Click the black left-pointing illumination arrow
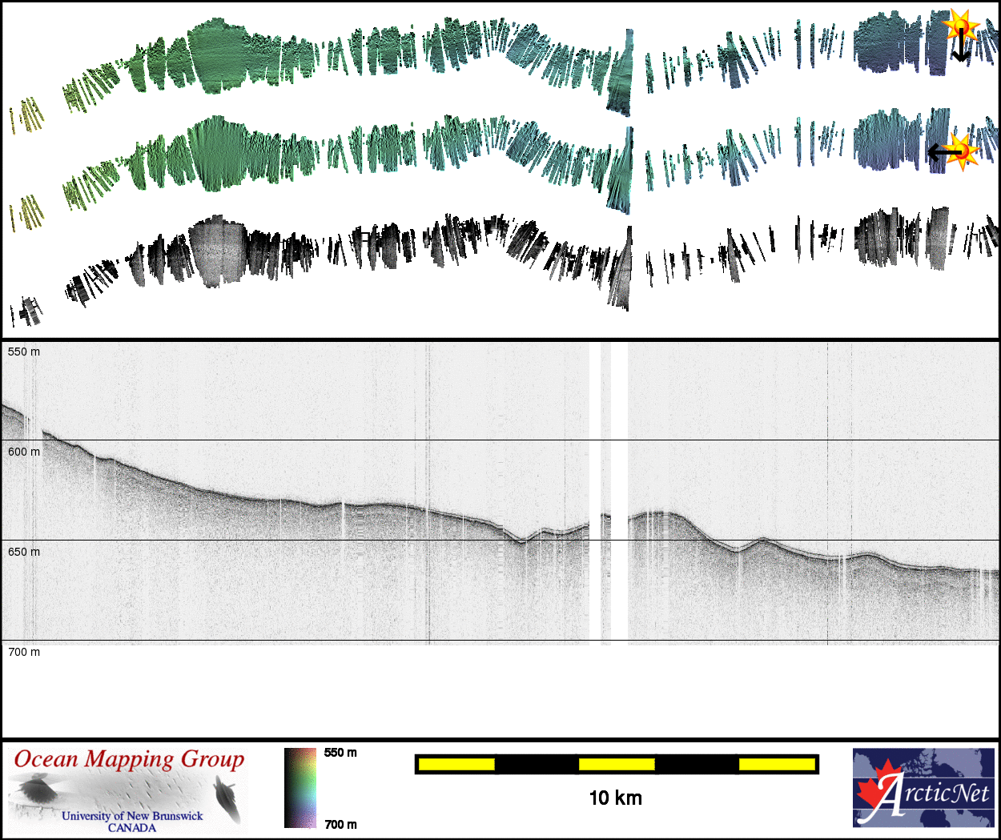This screenshot has height=840, width=1001. coord(943,151)
